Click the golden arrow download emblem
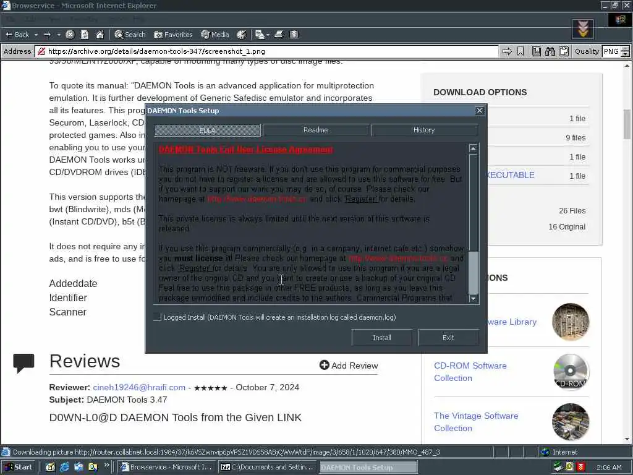This screenshot has height=475, width=633. [x=582, y=29]
